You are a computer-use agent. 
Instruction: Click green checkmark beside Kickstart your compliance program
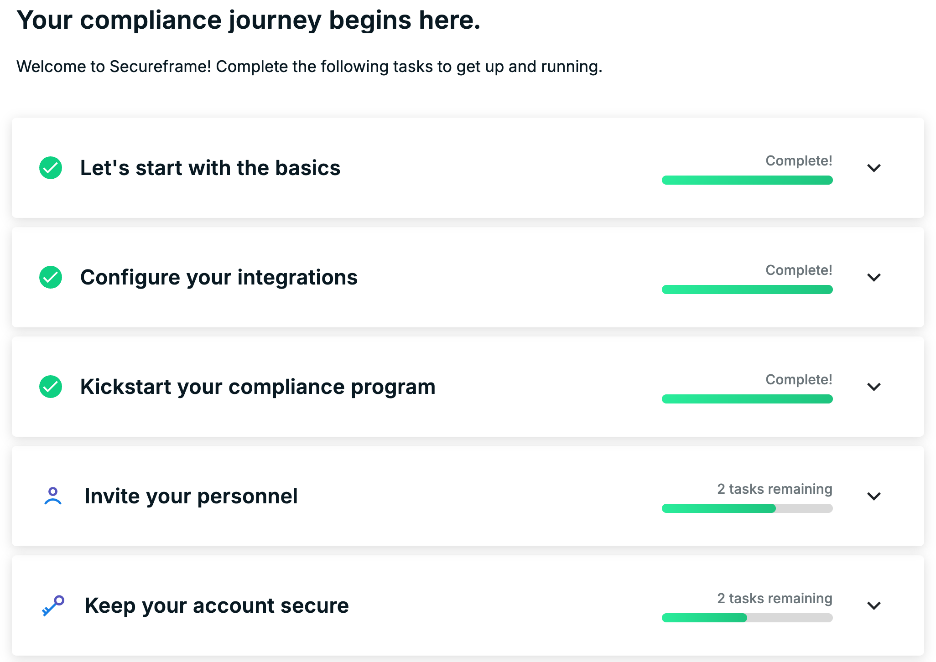(51, 387)
